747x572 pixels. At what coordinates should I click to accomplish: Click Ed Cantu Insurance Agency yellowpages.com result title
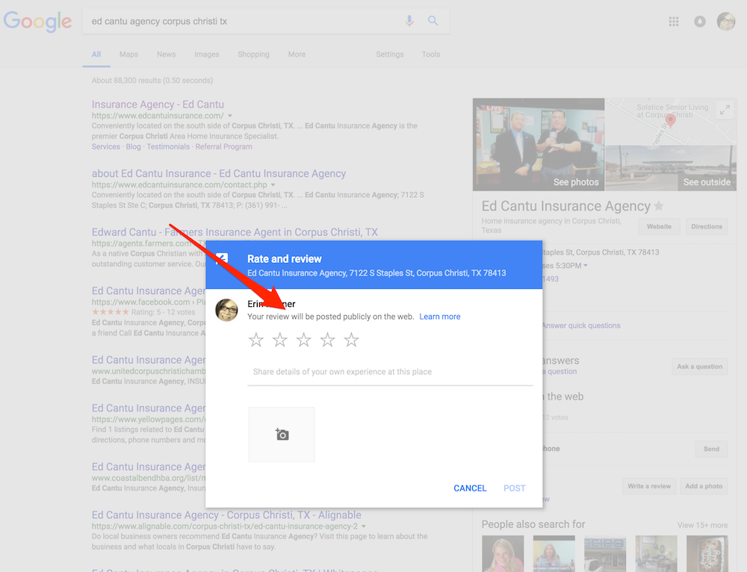148,408
